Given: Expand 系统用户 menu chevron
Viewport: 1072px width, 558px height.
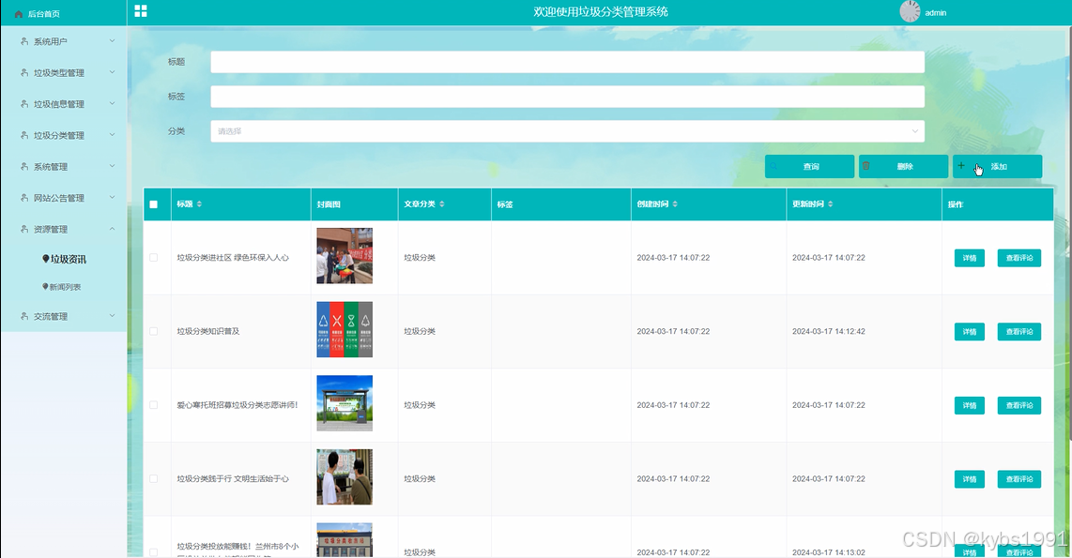Looking at the screenshot, I should [112, 41].
